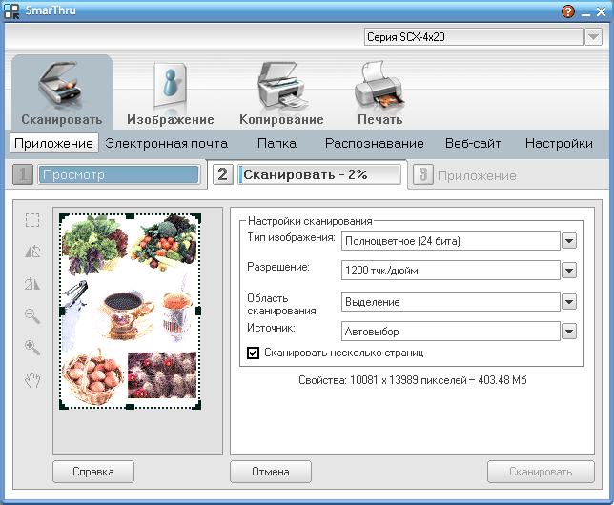614x505 pixels.
Task: Click the red help question mark icon
Action: 568,11
